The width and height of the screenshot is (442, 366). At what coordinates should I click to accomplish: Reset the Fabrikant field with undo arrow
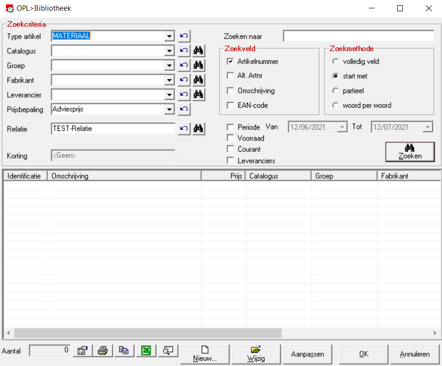tap(184, 80)
